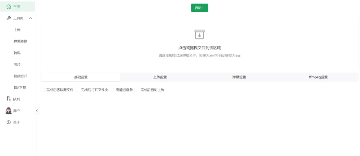
Task: Click the info icon beside 关于
Action: 9,122
